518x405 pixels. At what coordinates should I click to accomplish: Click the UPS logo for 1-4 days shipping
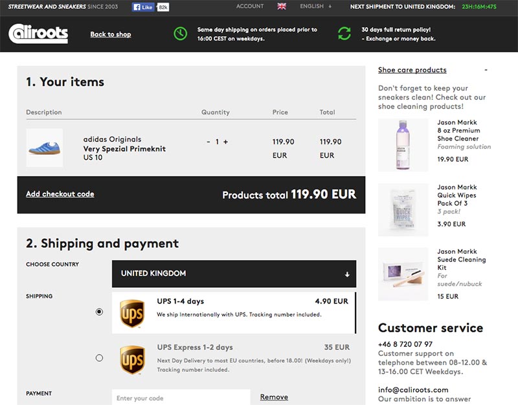pyautogui.click(x=132, y=312)
